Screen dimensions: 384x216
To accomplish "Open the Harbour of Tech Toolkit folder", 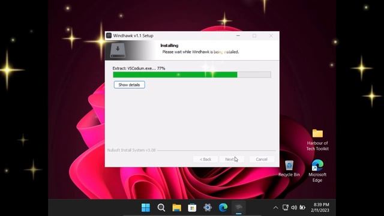I will 317,140.
